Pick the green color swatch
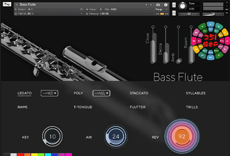This screenshot has height=156, width=230. tap(41, 155)
